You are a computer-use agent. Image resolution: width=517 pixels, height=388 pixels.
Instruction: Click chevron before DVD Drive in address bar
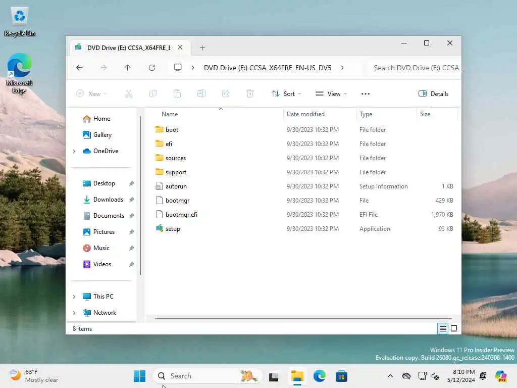click(192, 68)
